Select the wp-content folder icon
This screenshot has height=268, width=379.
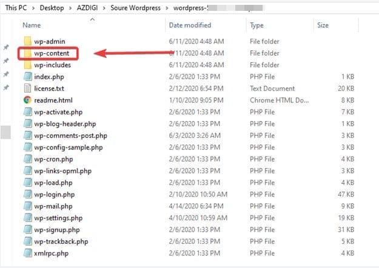[27, 53]
